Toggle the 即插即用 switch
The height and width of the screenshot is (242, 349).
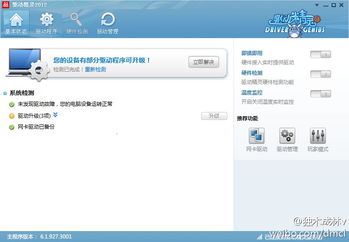(x=321, y=54)
